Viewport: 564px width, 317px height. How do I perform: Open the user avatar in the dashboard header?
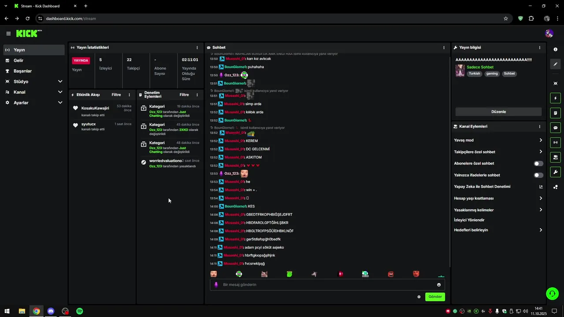pyautogui.click(x=549, y=33)
